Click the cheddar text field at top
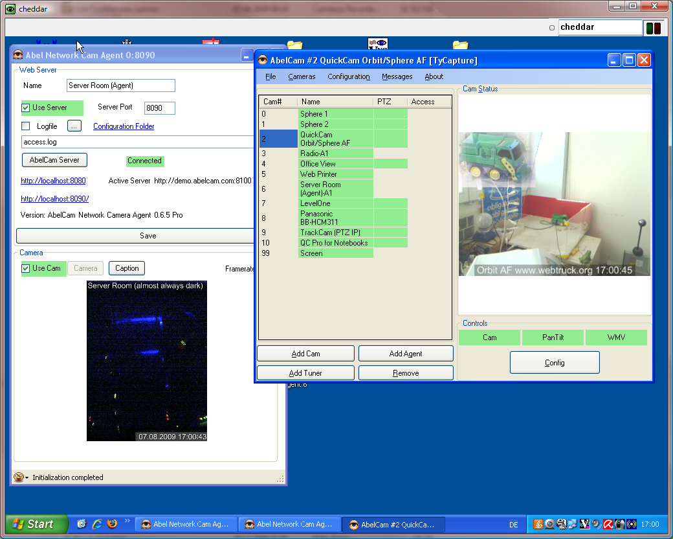 (x=600, y=27)
